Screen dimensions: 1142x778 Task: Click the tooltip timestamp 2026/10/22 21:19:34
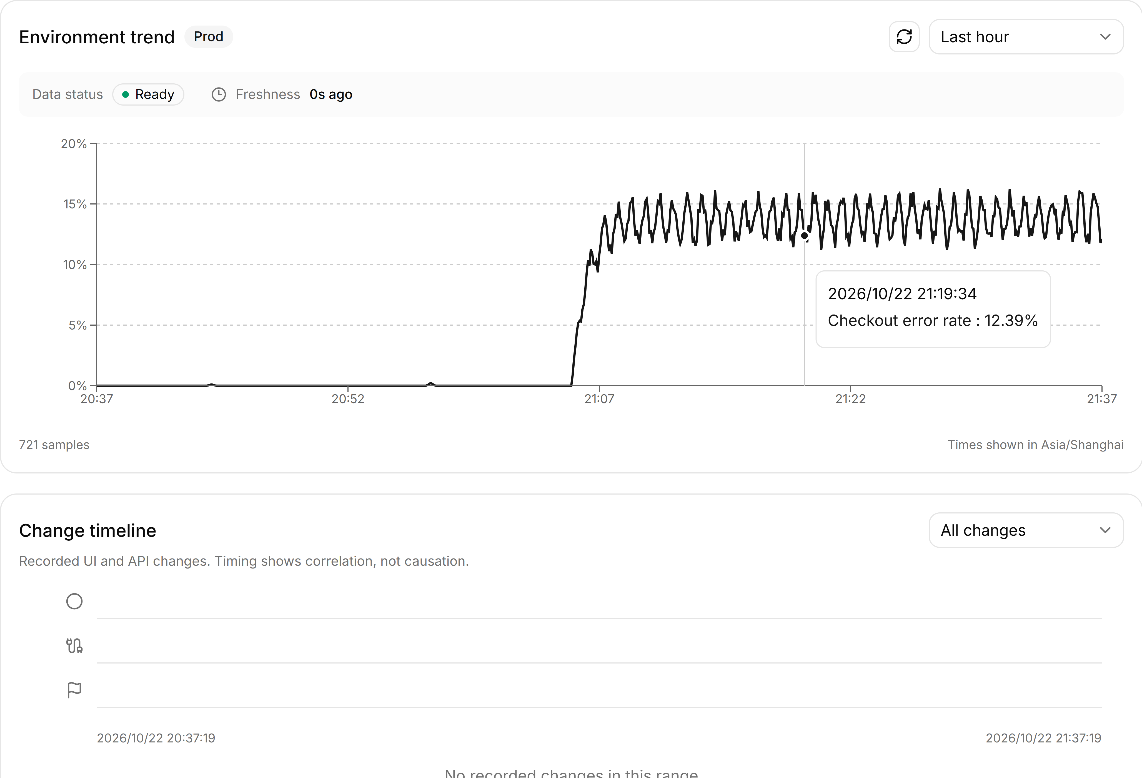pyautogui.click(x=902, y=294)
